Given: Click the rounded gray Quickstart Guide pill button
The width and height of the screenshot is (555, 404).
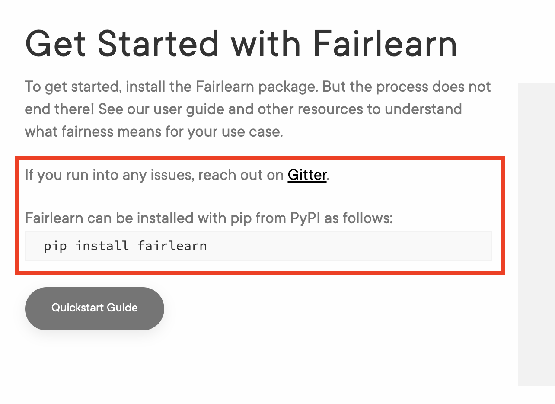Looking at the screenshot, I should [94, 308].
